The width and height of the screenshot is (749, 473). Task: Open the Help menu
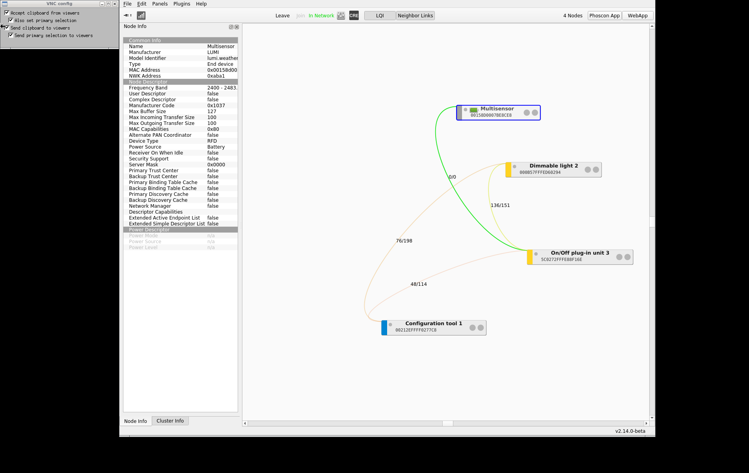coord(201,4)
